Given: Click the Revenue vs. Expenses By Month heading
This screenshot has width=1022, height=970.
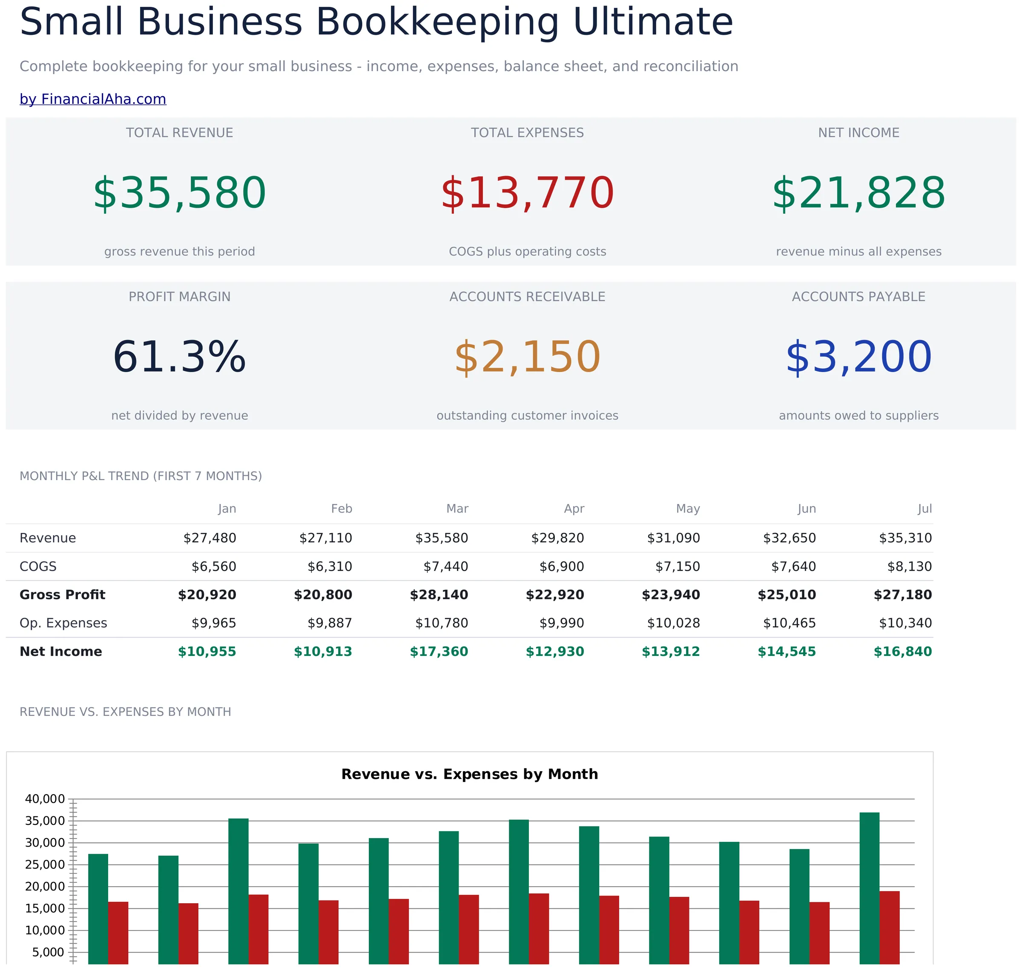Looking at the screenshot, I should coord(125,712).
